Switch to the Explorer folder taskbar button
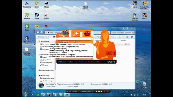 [x=61, y=95]
